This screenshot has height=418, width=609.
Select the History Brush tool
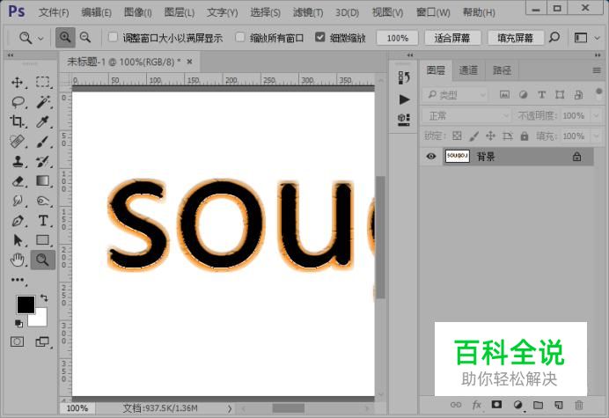pyautogui.click(x=43, y=161)
